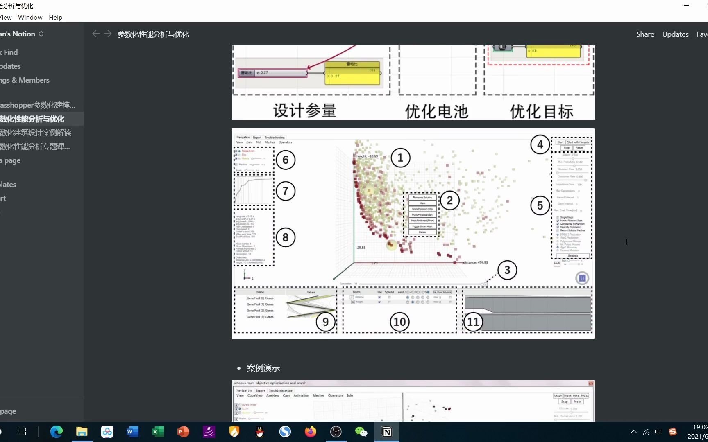708x442 pixels.
Task: Open File Explorer from taskbar
Action: (x=82, y=432)
